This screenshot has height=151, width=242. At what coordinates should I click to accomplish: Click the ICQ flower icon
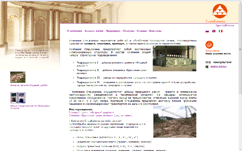tap(207, 66)
